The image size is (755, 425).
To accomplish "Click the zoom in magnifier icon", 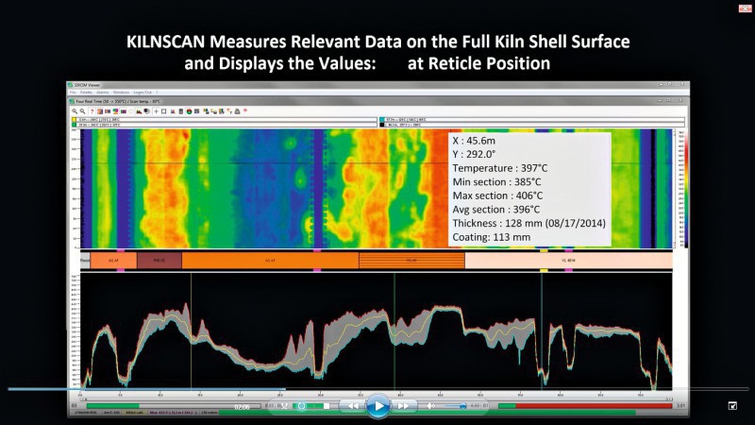I will pos(74,111).
